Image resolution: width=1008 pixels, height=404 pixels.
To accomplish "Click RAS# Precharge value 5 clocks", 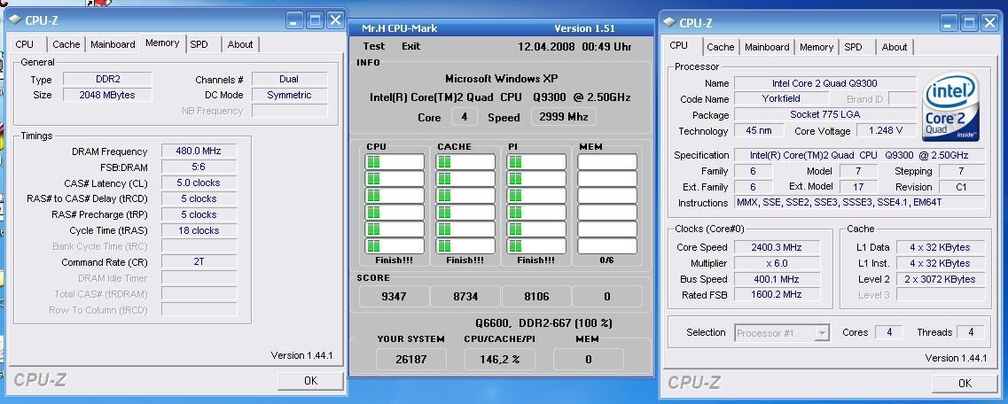I will [199, 214].
